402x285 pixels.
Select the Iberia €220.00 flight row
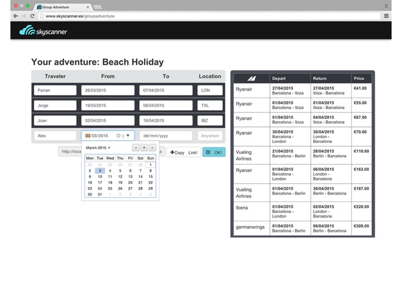coord(303,211)
